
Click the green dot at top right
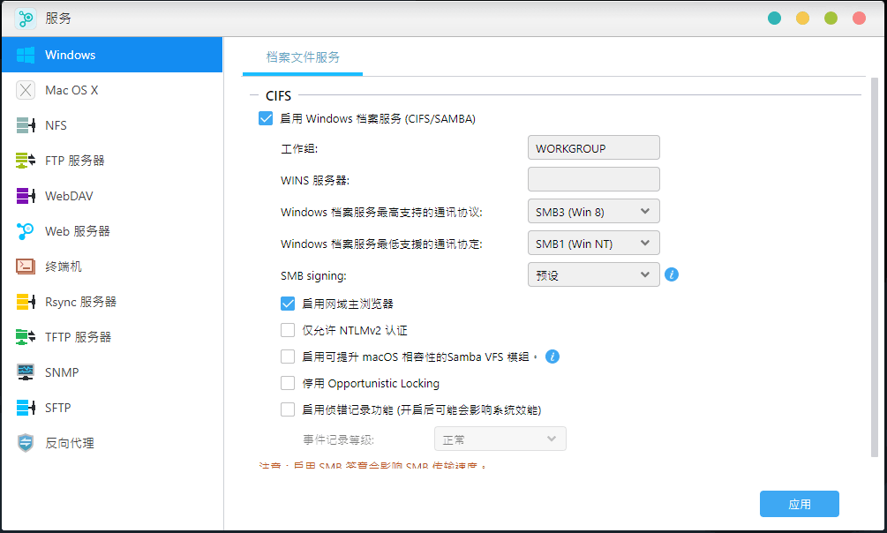click(x=830, y=17)
